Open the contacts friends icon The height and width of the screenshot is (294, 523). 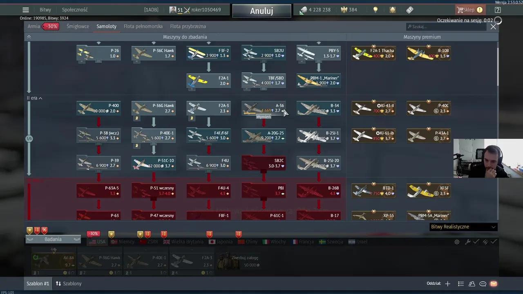point(472,284)
